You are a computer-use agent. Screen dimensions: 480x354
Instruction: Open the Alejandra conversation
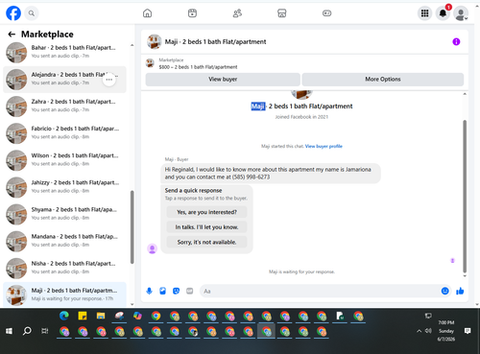click(x=64, y=80)
